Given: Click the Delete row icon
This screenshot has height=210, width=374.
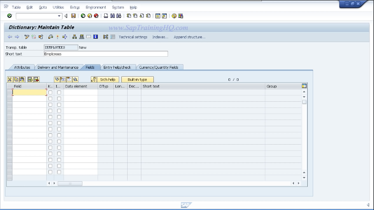Looking at the screenshot, I should click(37, 79).
